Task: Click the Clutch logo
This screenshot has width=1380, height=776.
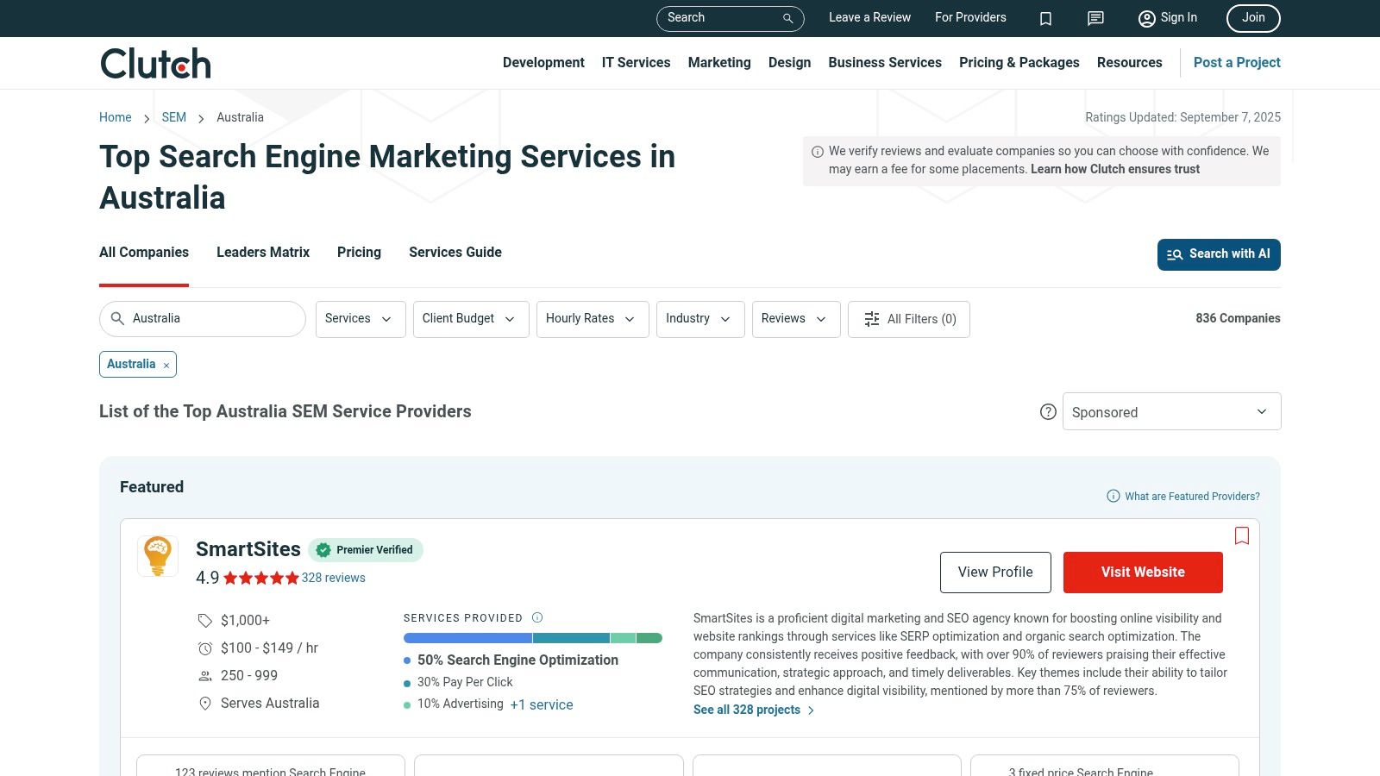Action: click(x=155, y=64)
